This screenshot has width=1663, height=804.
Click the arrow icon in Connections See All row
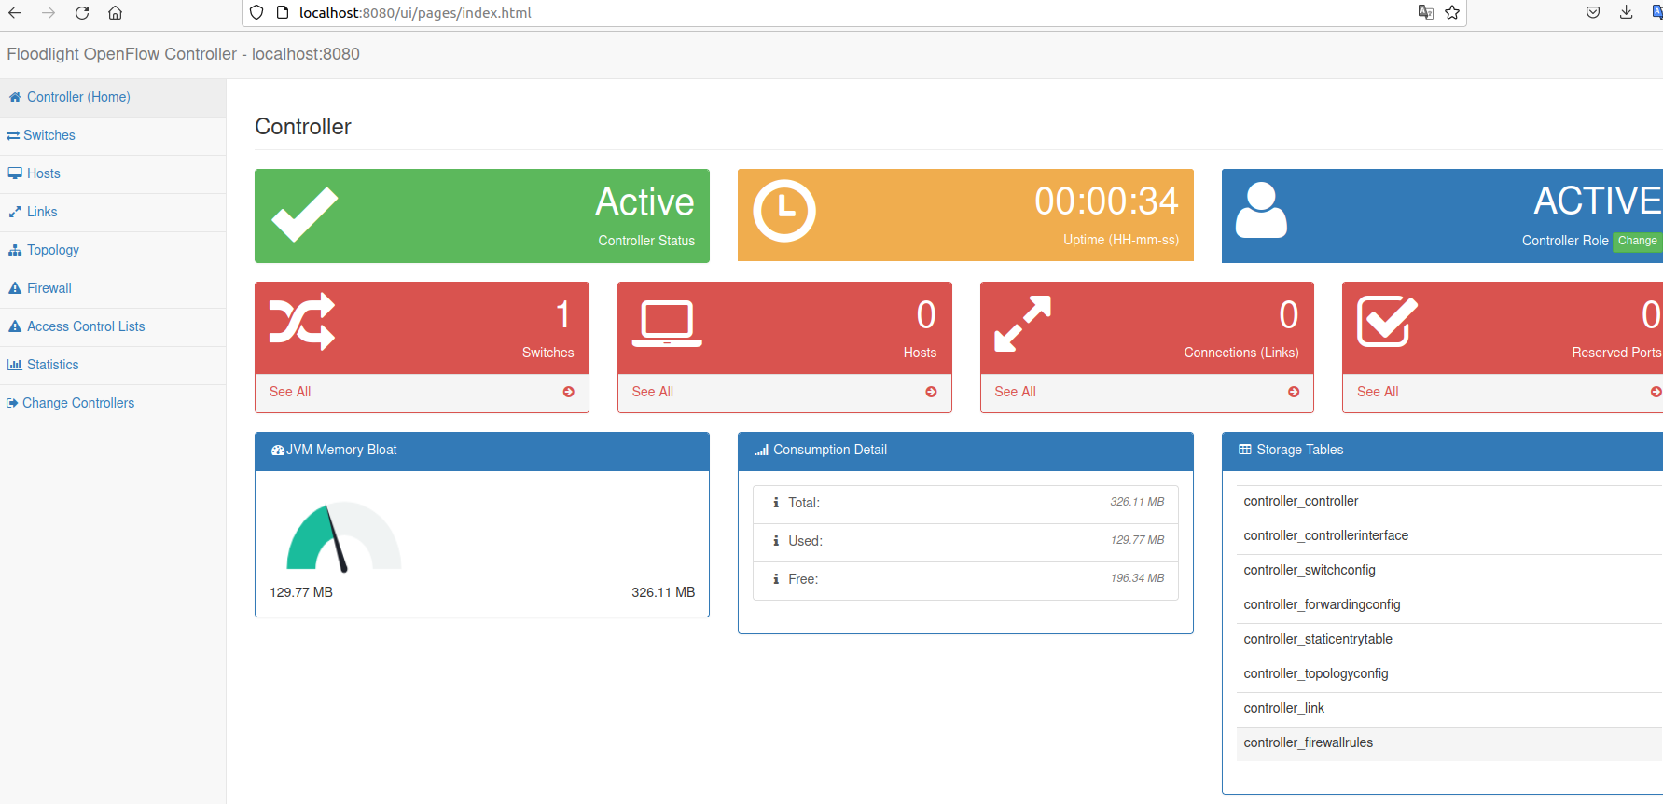(1294, 392)
